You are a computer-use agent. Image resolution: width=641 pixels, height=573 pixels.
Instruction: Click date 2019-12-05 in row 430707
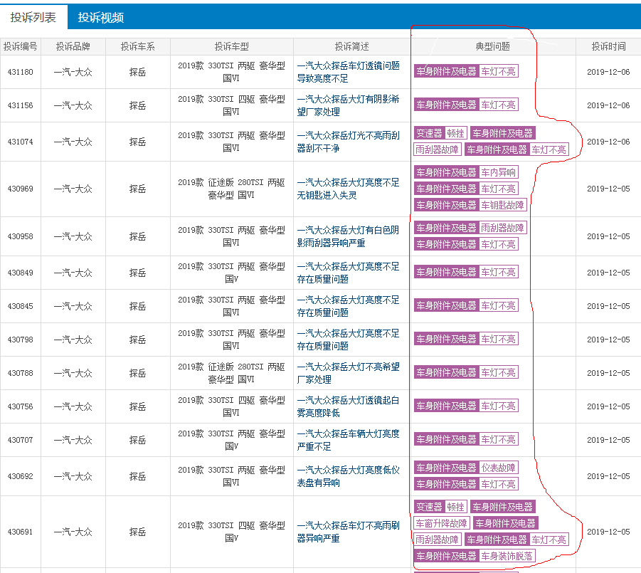tap(609, 440)
